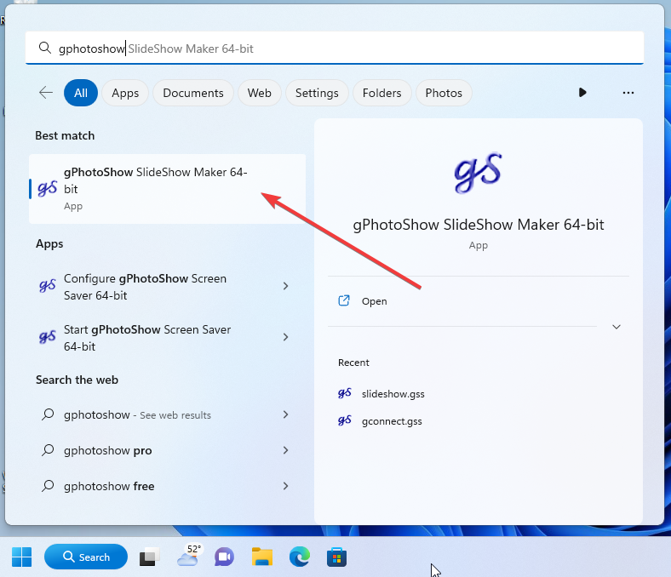Screen dimensions: 671x577
Task: Open the three-dot more options menu
Action: (628, 93)
